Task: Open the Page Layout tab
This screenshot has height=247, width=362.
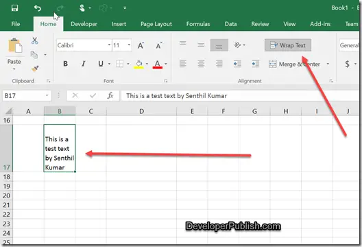Action: pyautogui.click(x=156, y=24)
